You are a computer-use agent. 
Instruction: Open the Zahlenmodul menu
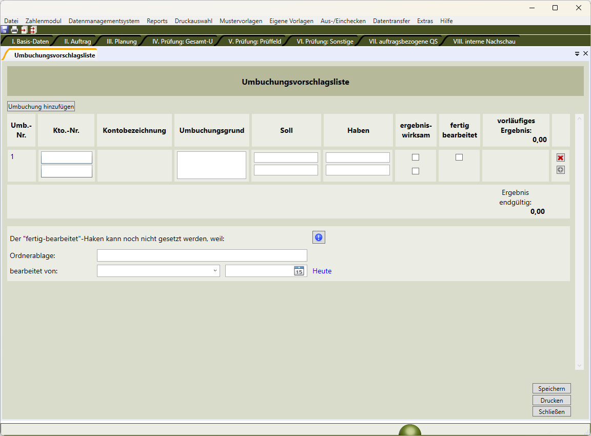point(43,21)
